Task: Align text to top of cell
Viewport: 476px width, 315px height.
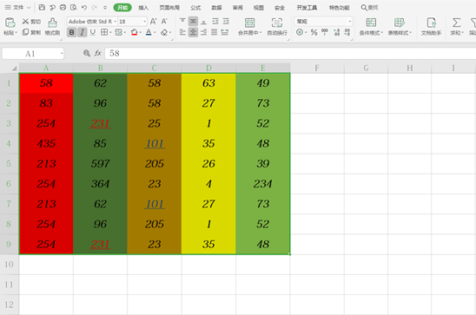Action: click(182, 21)
